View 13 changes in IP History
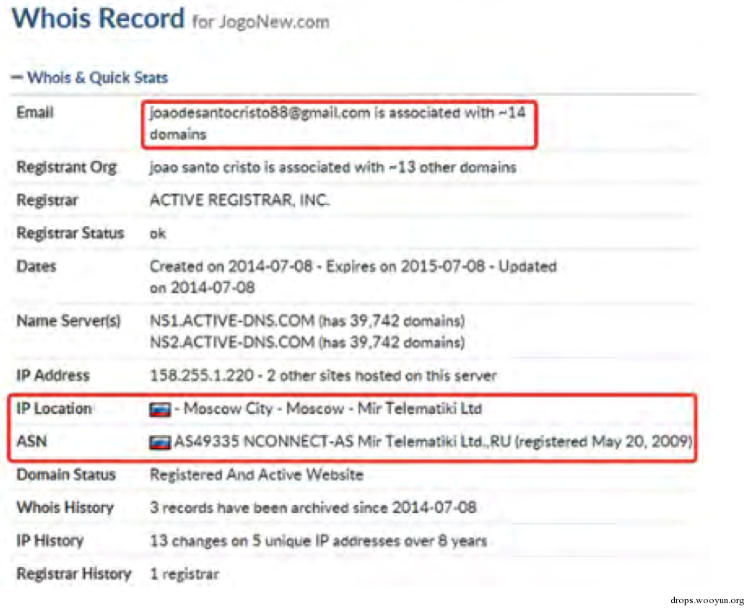Viewport: 747px width, 609px height. pyautogui.click(x=318, y=541)
